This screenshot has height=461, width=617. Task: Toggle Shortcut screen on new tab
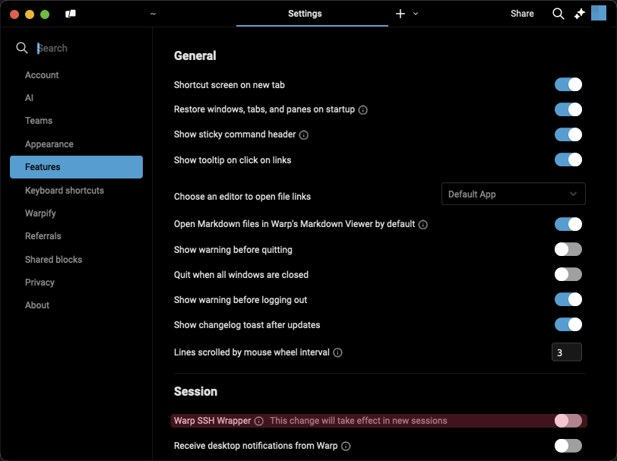click(x=568, y=84)
